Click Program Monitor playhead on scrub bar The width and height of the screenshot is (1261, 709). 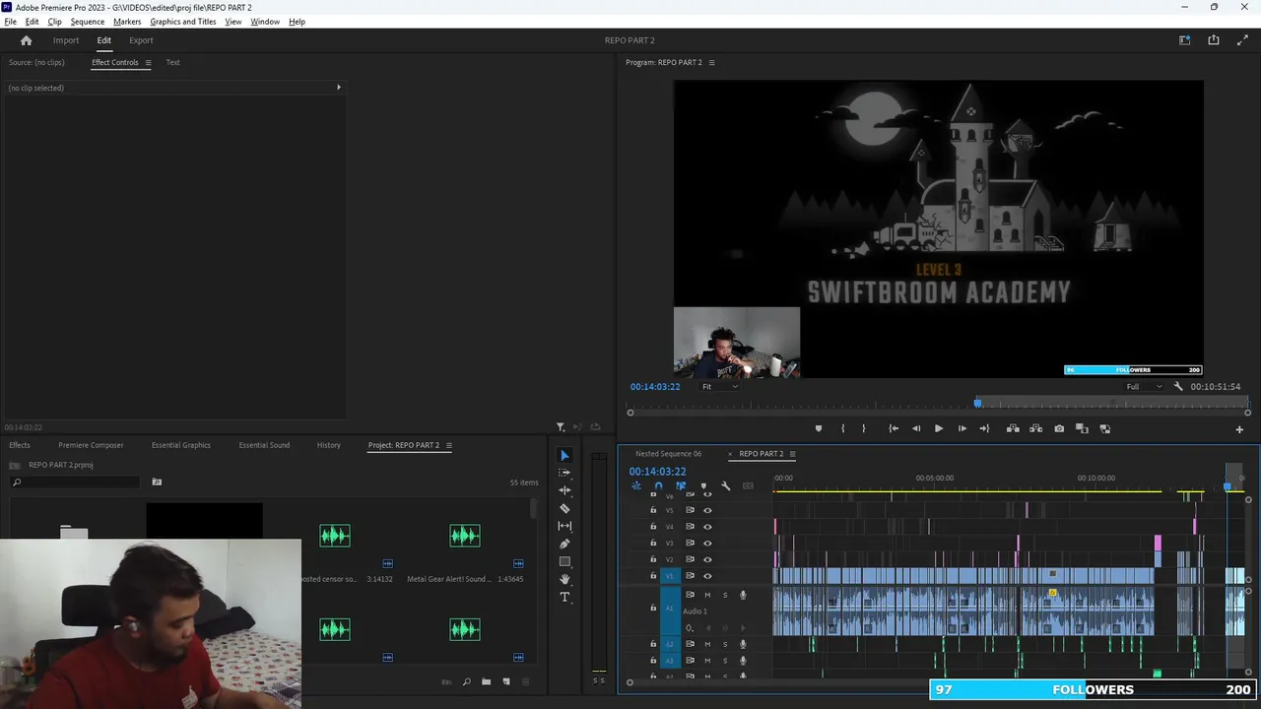pyautogui.click(x=978, y=403)
